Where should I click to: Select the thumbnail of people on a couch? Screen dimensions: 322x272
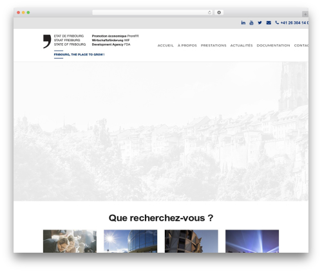point(70,241)
